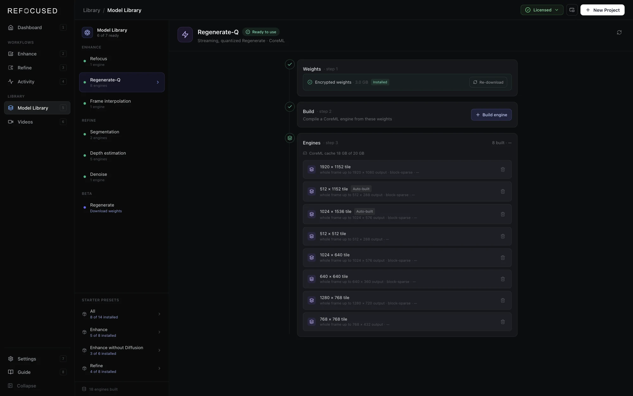Click the Re-download weights button
The image size is (633, 396).
488,82
